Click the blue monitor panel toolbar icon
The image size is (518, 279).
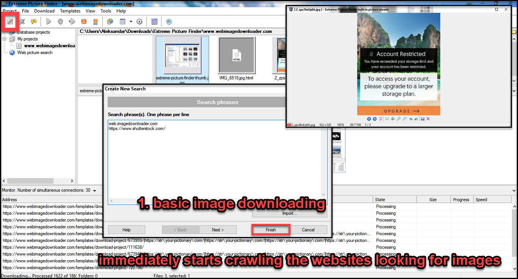[154, 22]
